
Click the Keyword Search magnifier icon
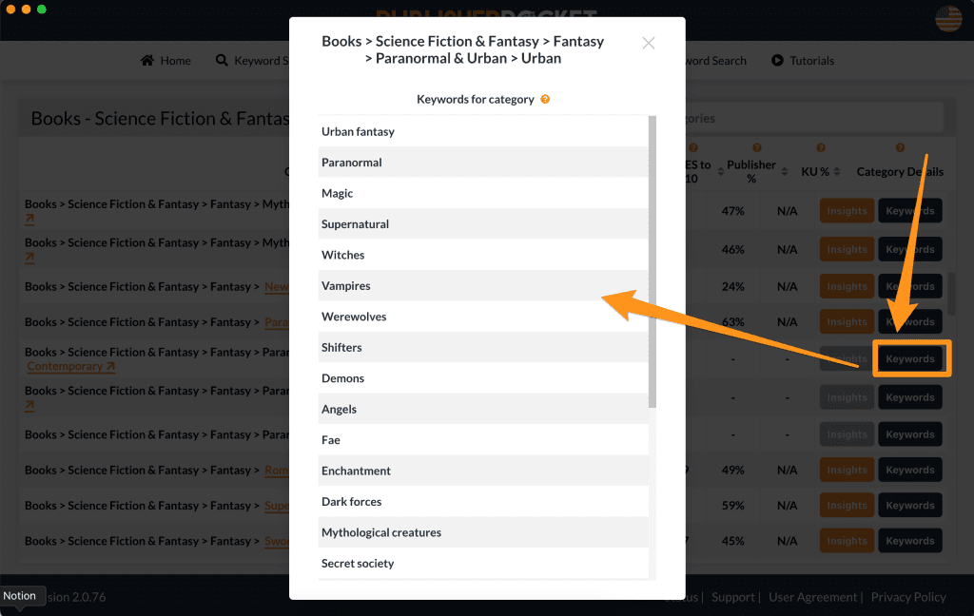tap(222, 61)
